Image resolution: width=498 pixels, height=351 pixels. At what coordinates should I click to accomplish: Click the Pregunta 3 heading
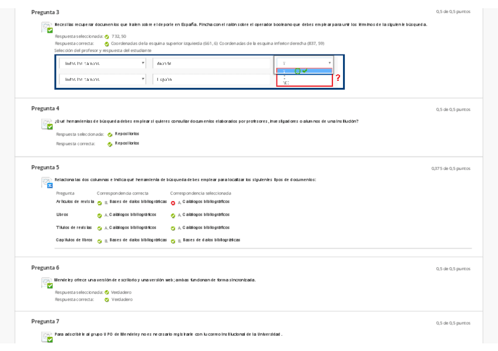coord(45,12)
